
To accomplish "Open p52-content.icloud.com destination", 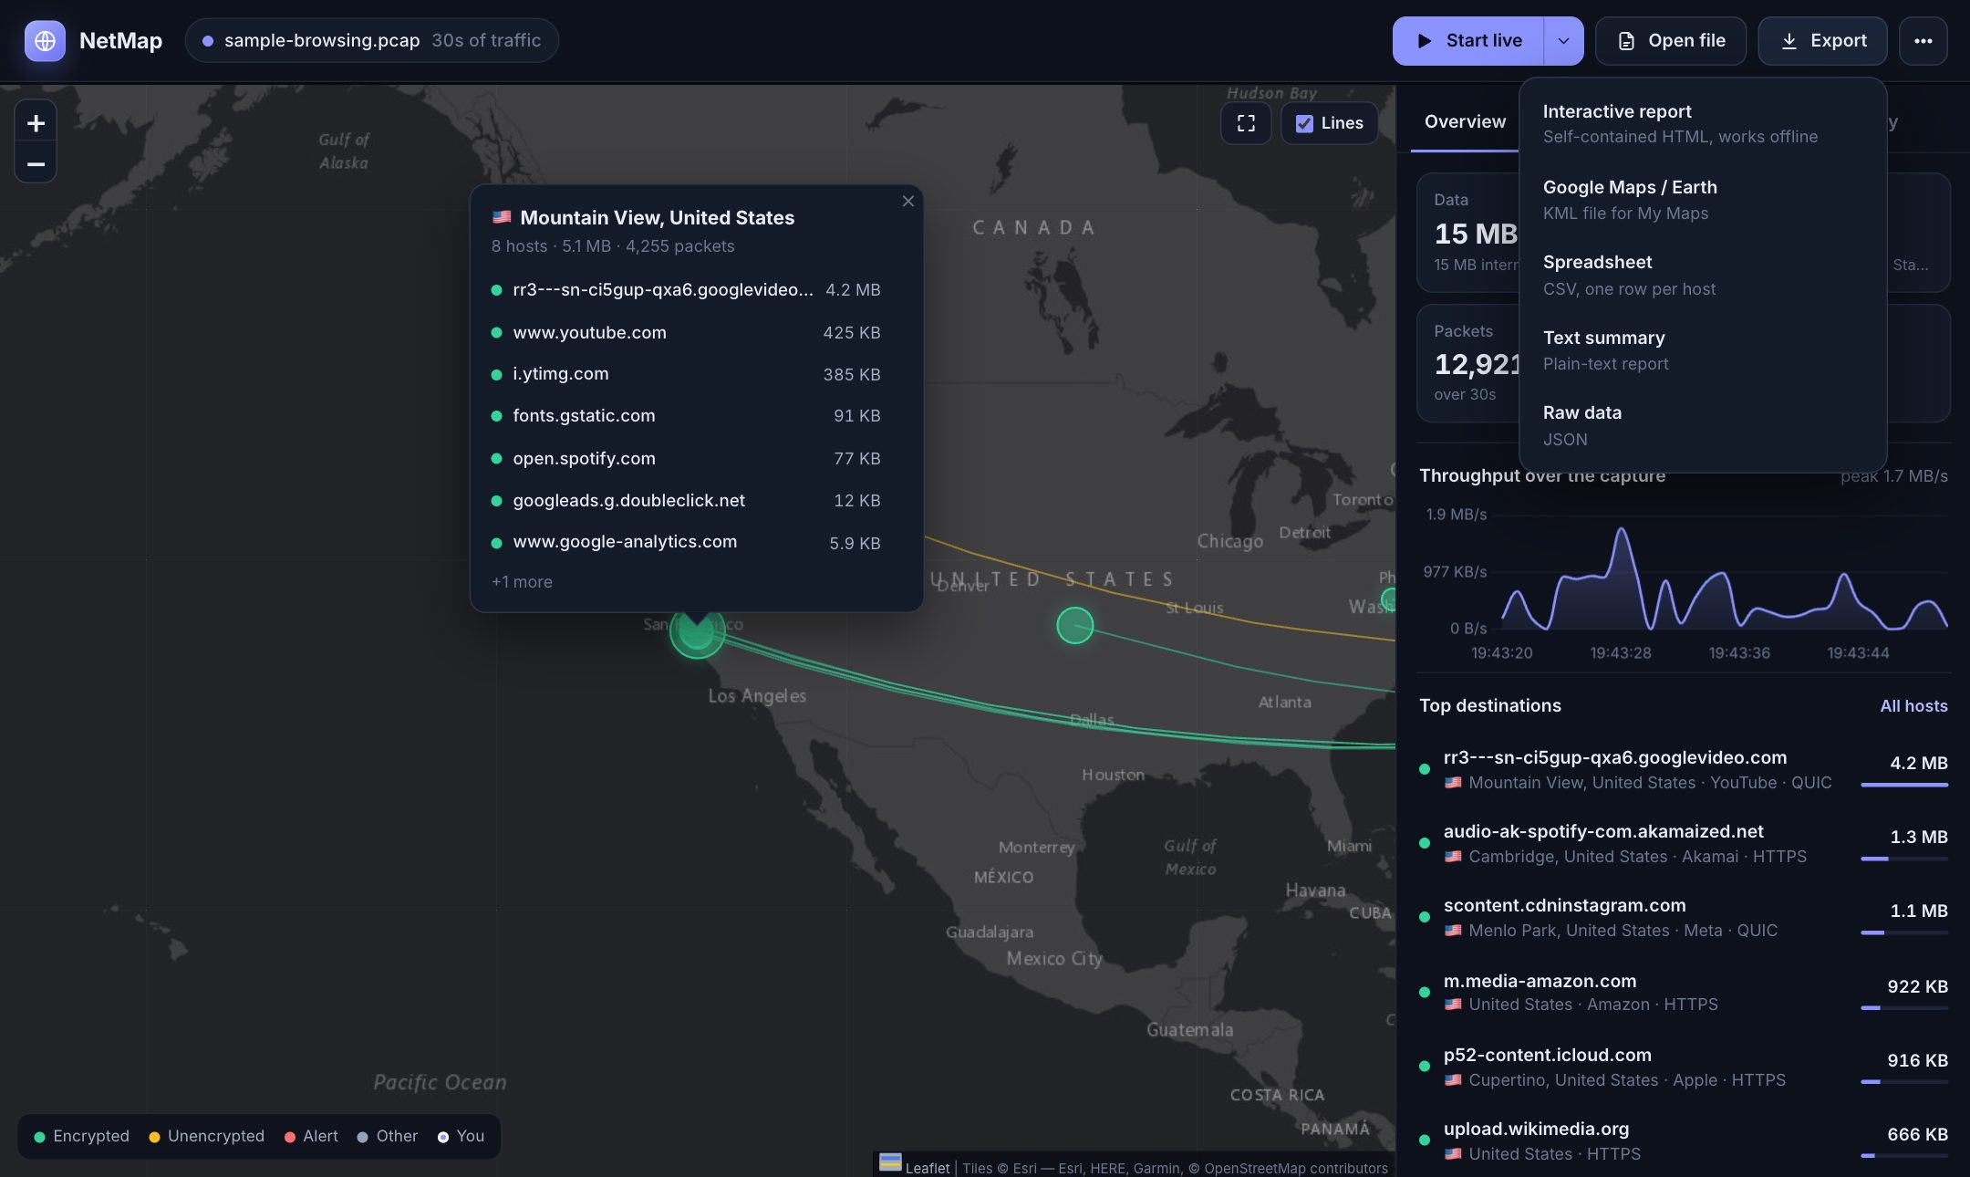I will pos(1684,1067).
